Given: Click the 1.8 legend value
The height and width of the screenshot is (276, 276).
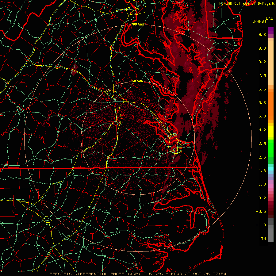Looking at the screenshot, I should (262, 171).
